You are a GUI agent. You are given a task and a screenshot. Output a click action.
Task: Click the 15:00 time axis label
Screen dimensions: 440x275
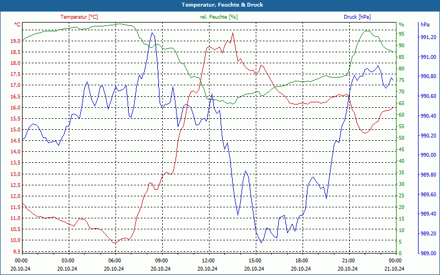click(x=255, y=261)
